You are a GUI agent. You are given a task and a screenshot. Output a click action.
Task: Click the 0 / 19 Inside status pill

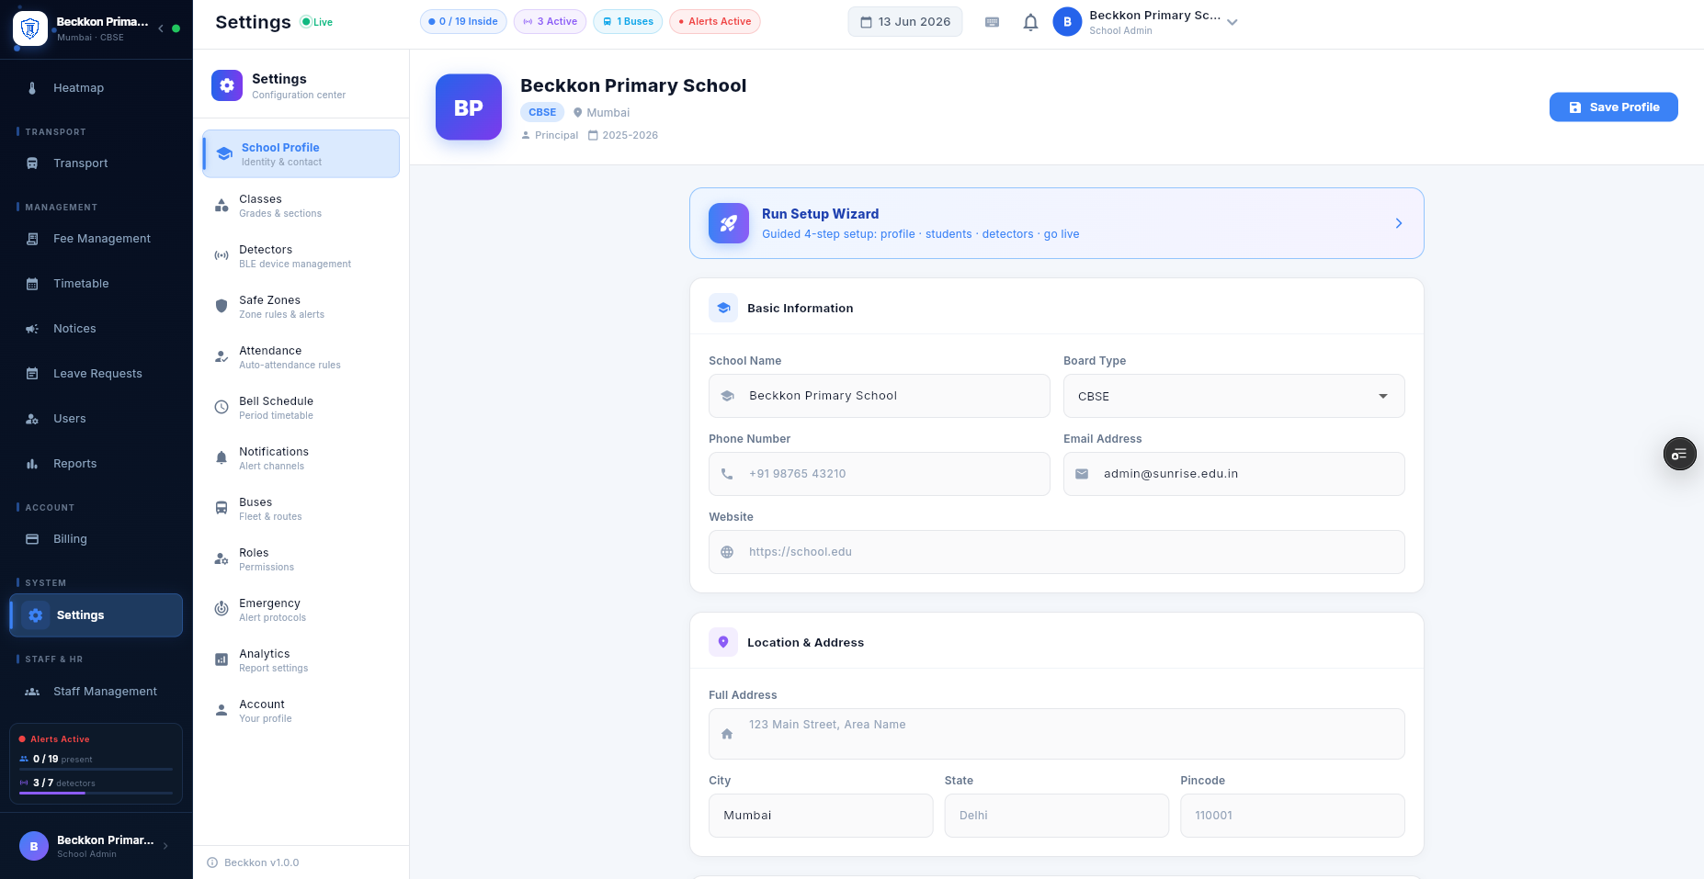click(x=463, y=22)
